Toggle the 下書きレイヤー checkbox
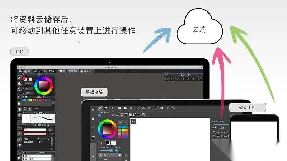 click(214, 136)
